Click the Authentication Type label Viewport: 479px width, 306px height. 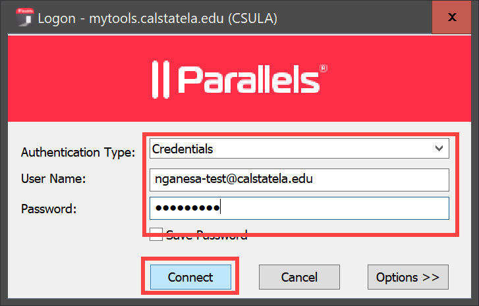78,152
